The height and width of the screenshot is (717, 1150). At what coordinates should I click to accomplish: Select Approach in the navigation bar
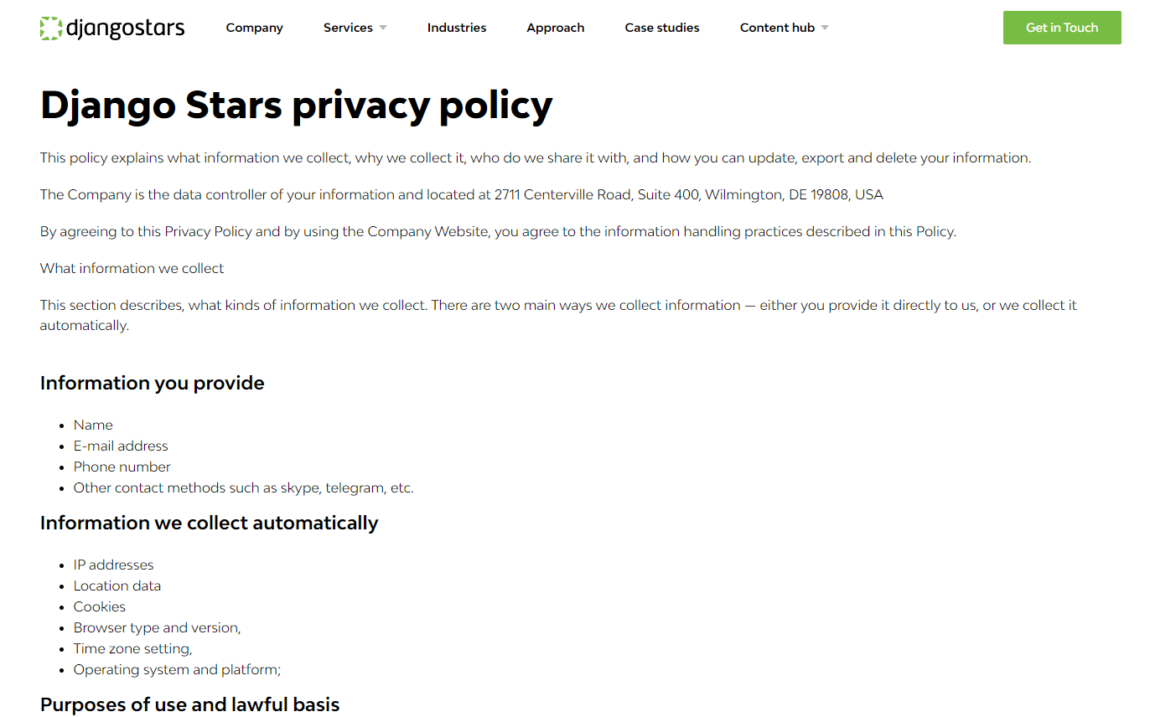tap(555, 28)
